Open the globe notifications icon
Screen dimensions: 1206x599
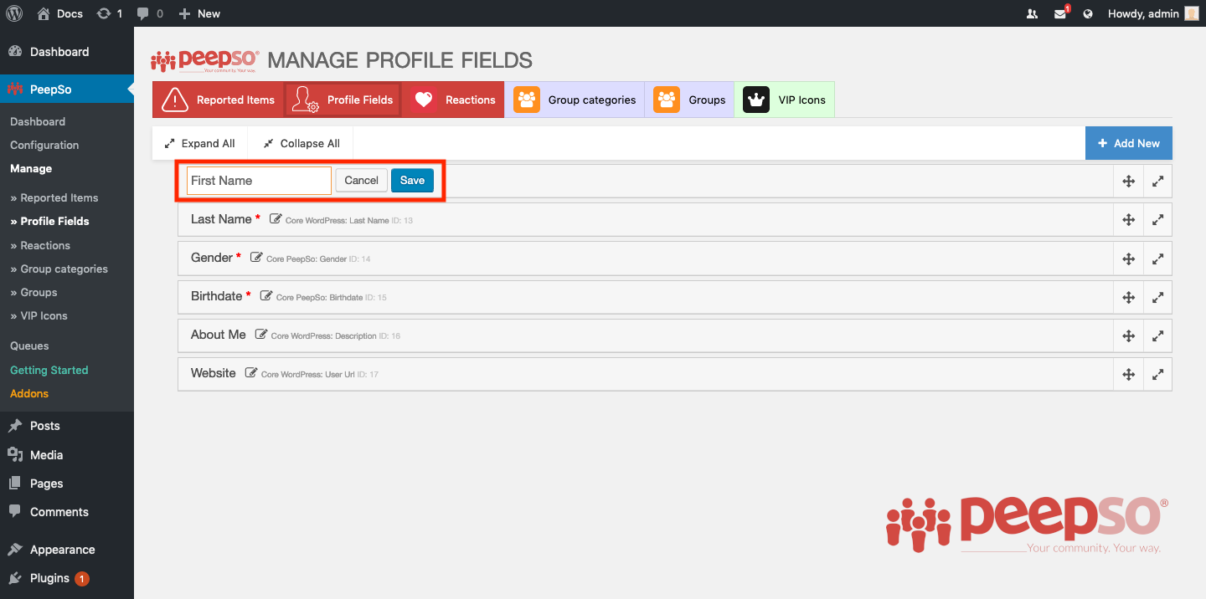pyautogui.click(x=1088, y=13)
